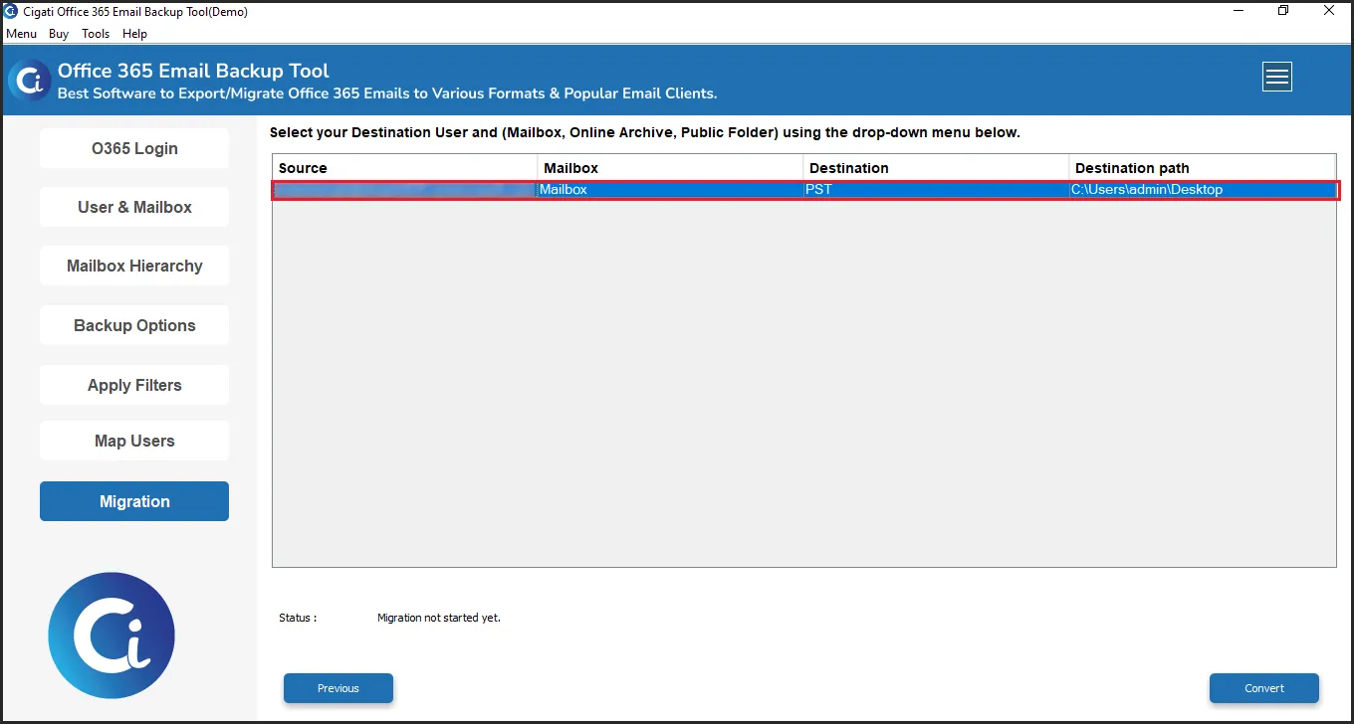Viewport: 1354px width, 724px height.
Task: Click the Cigati title bar app icon
Action: (11, 12)
